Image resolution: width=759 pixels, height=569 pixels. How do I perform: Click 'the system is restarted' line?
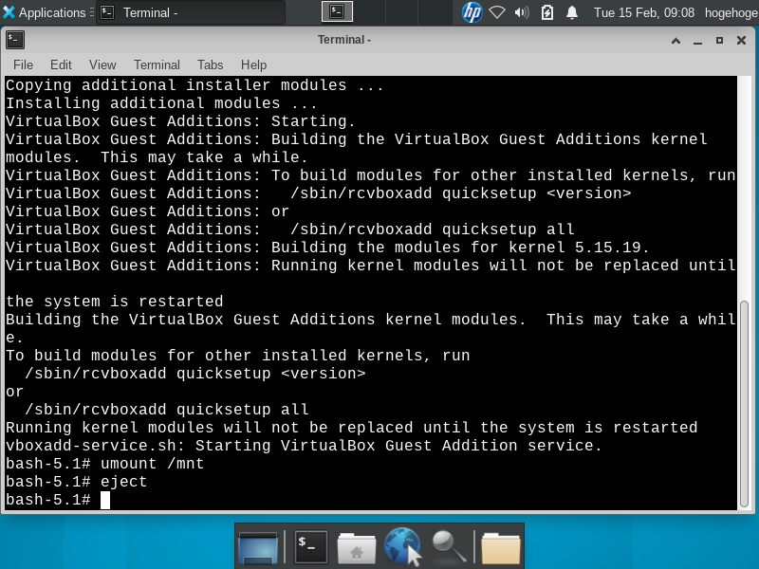115,301
